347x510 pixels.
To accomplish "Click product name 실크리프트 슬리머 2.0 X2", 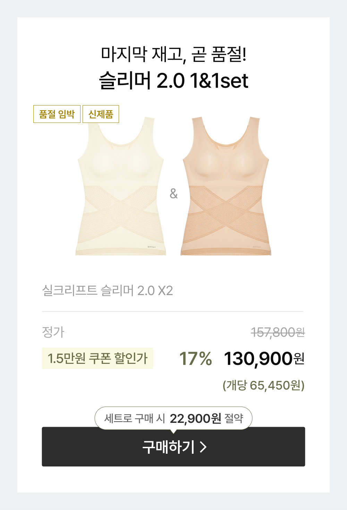I will 107,291.
